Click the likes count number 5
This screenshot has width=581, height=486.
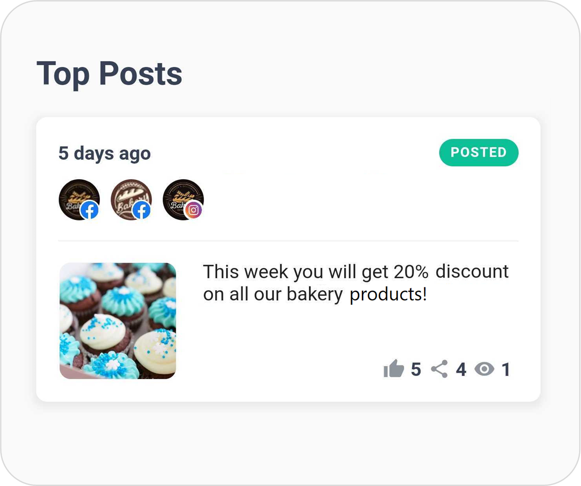pos(416,369)
